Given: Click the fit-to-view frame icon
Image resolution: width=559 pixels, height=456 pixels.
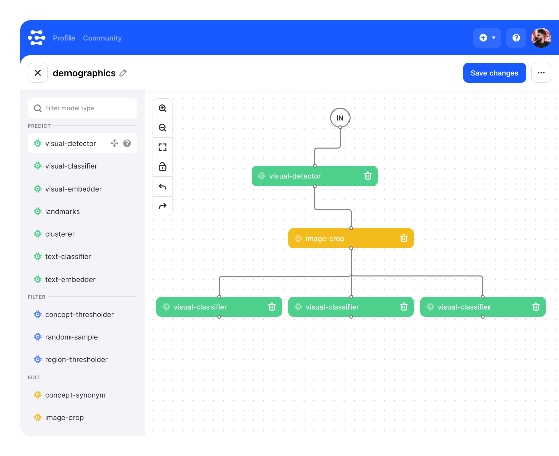Looking at the screenshot, I should (x=162, y=147).
